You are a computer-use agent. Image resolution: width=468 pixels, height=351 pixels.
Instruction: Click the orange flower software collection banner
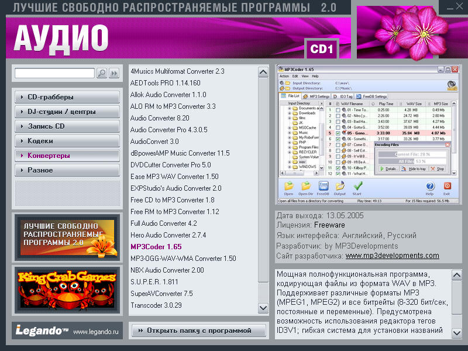[x=67, y=237]
